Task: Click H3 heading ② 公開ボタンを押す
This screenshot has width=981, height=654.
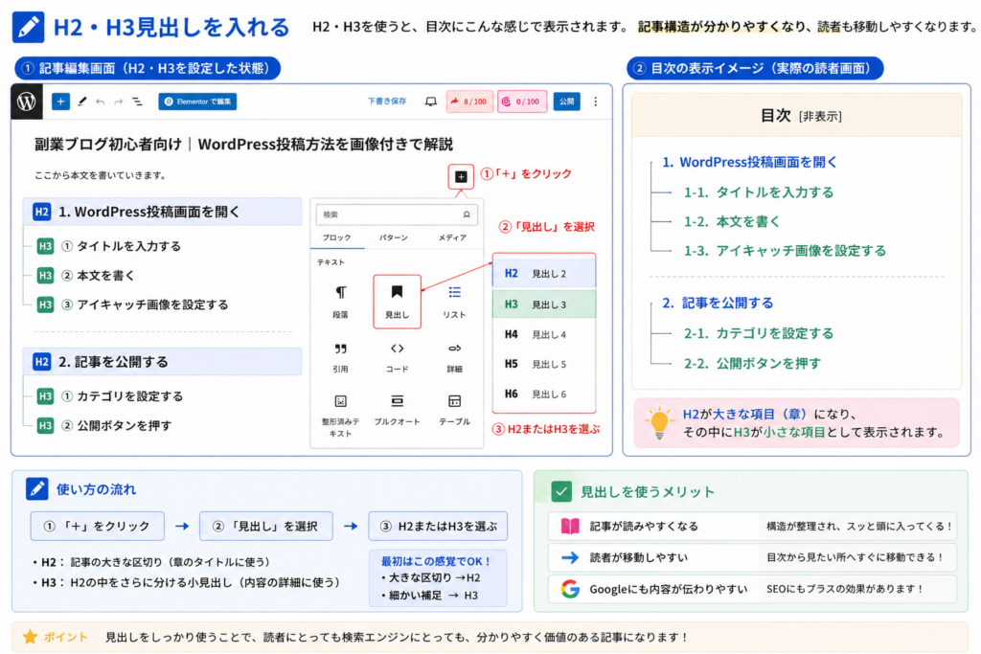Action: pos(104,426)
